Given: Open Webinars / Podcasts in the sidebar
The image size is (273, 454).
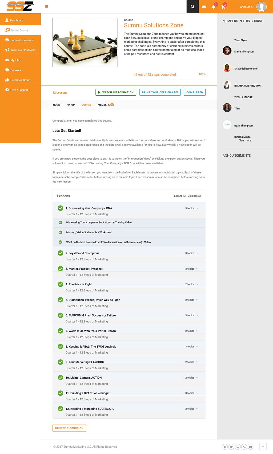Looking at the screenshot, I should click(x=20, y=50).
